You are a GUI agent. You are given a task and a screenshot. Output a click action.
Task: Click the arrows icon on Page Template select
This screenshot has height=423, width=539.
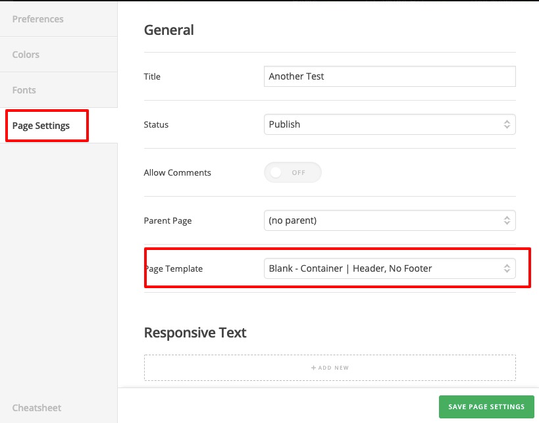tap(507, 268)
